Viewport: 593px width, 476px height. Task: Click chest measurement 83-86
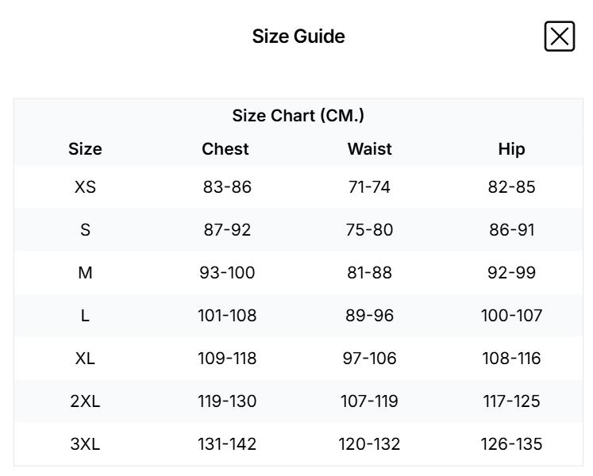tap(227, 187)
